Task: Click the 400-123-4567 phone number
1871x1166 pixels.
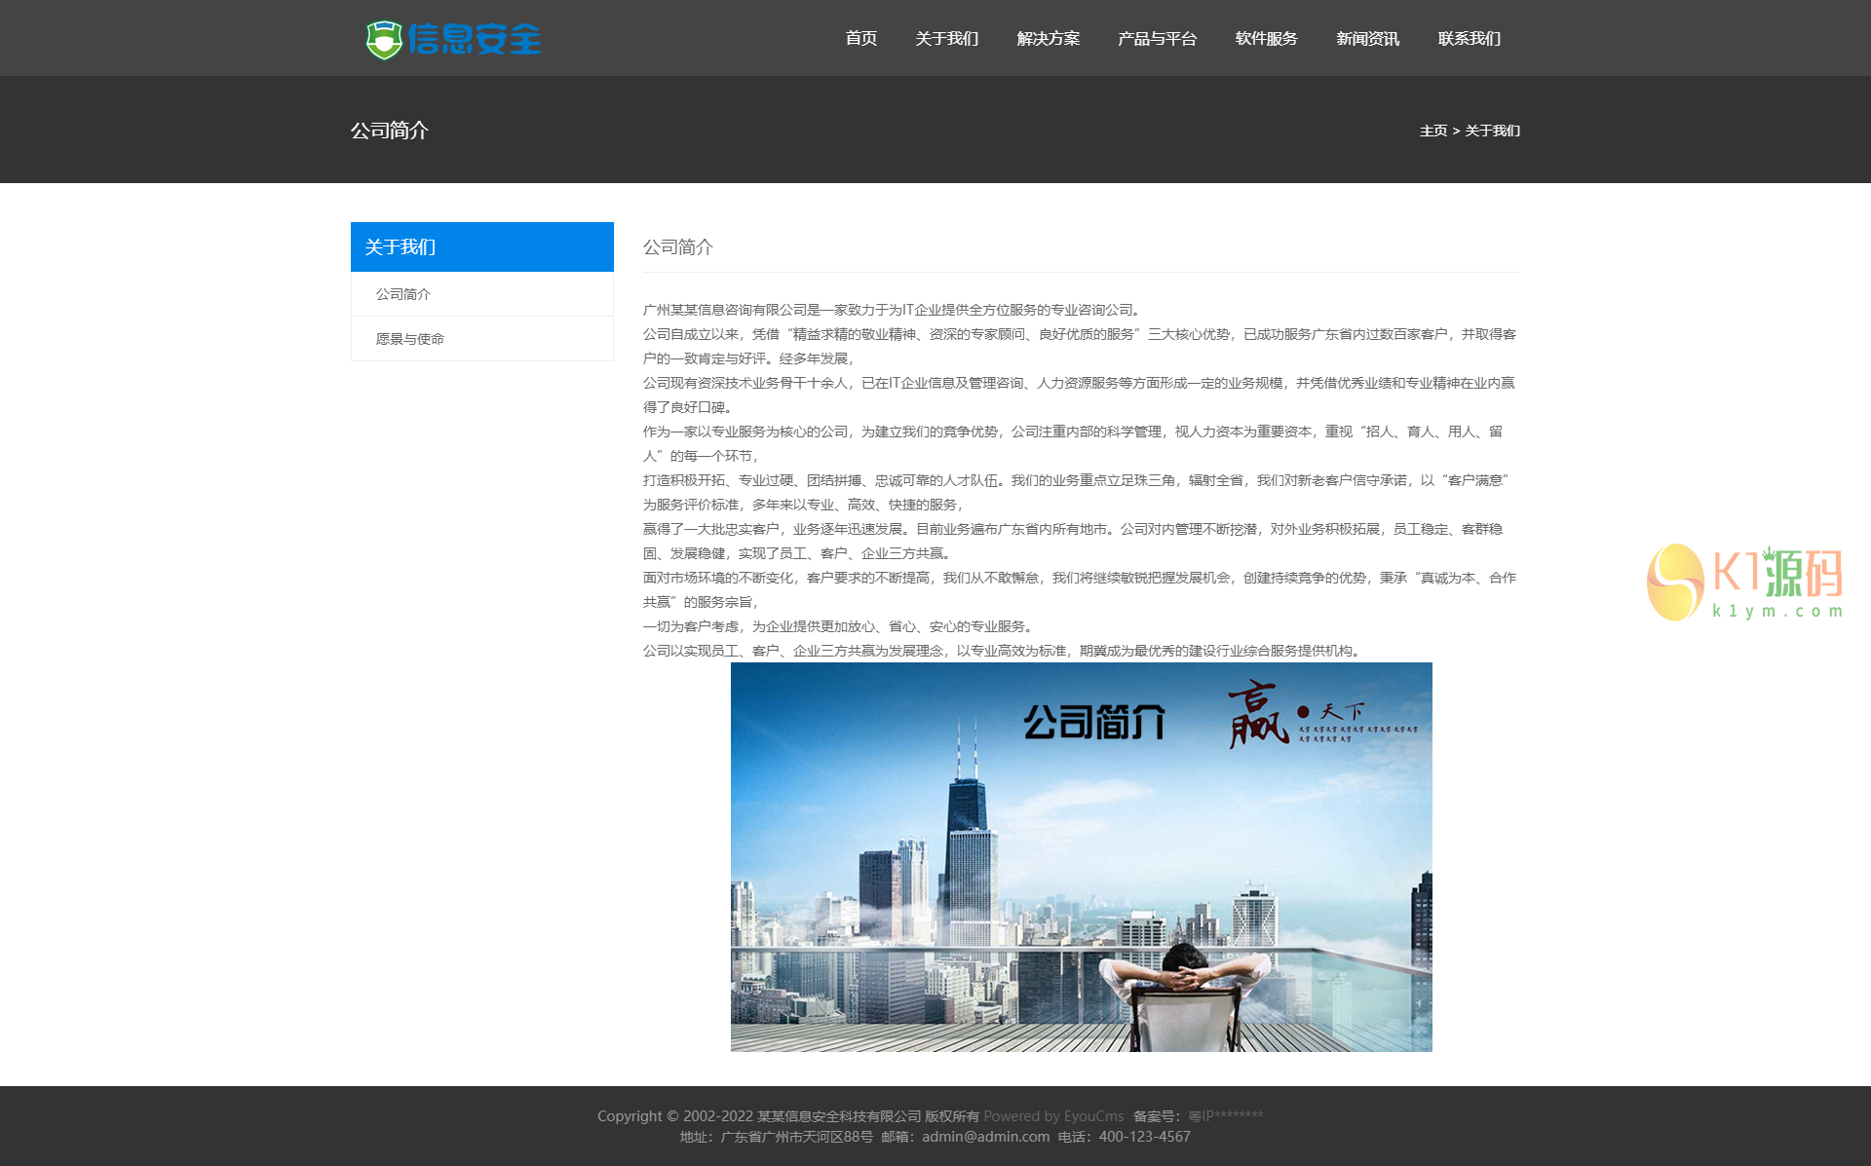Action: (x=1144, y=1137)
